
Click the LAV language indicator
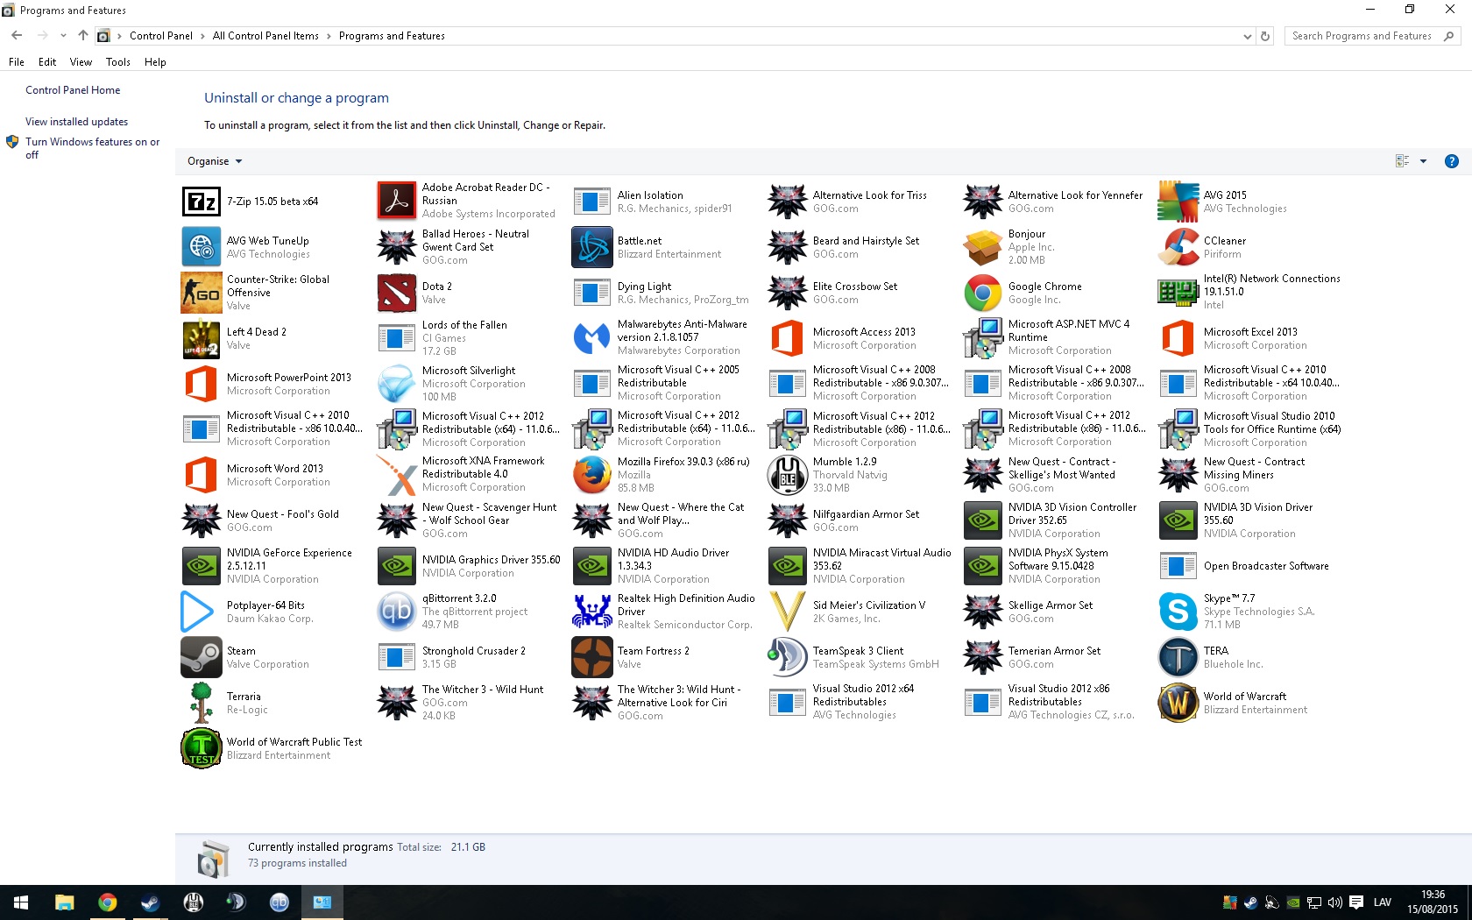coord(1383,902)
